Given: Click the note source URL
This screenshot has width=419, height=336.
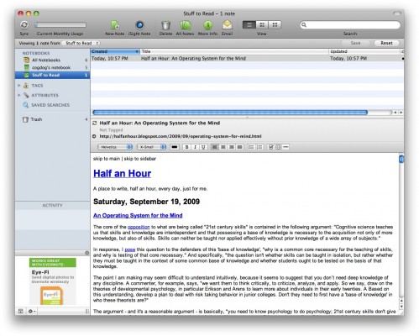Looking at the screenshot, I should pos(181,136).
